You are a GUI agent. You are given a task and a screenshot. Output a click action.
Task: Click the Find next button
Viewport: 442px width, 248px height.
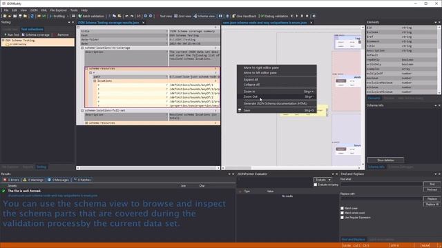(432, 189)
